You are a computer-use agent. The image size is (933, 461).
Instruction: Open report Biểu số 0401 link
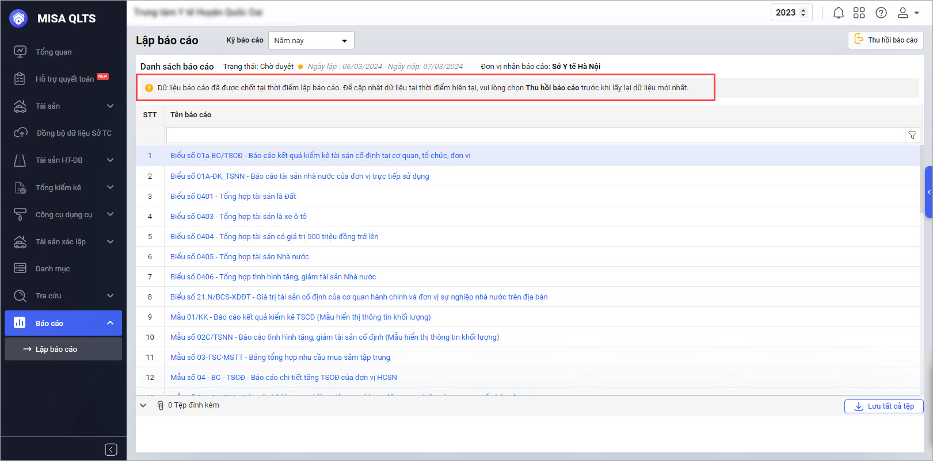[233, 196]
